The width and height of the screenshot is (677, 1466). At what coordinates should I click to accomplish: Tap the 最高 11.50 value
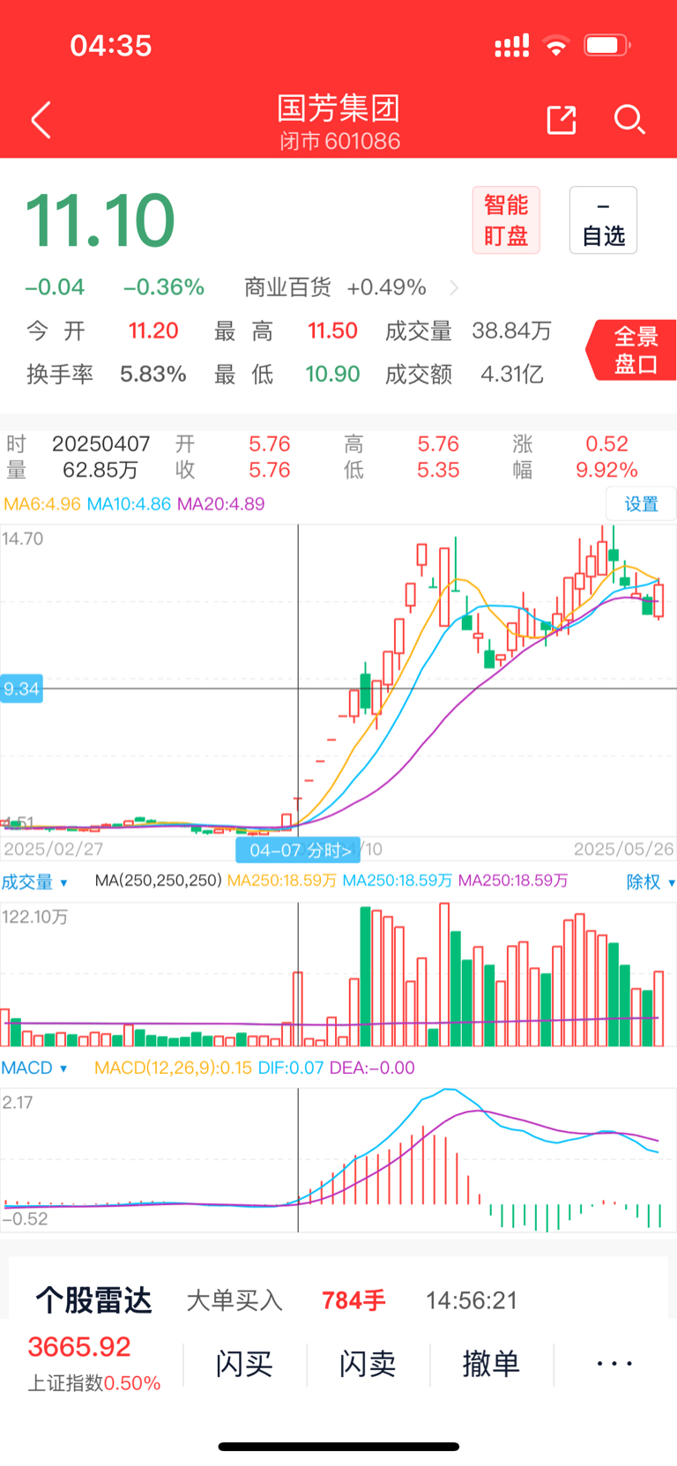click(332, 331)
